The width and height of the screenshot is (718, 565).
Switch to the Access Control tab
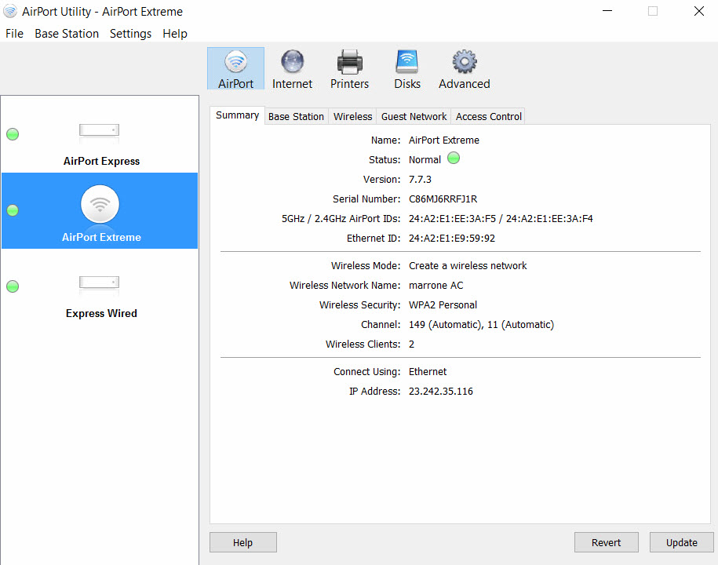pos(488,116)
